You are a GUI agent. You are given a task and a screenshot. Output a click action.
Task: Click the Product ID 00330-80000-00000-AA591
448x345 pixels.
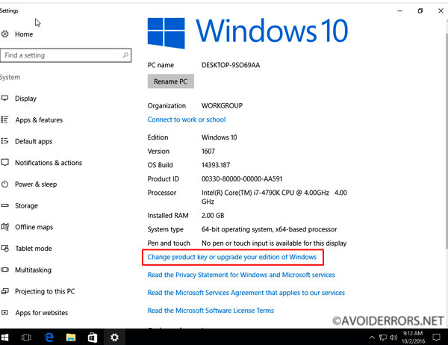pyautogui.click(x=242, y=179)
